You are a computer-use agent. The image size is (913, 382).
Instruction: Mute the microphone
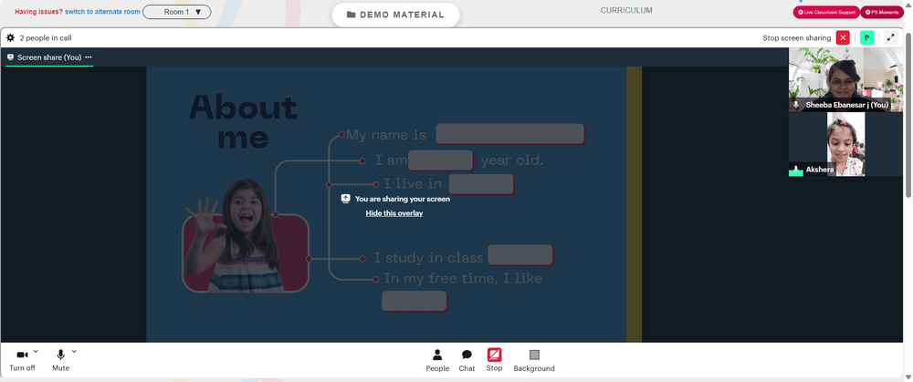[x=60, y=355]
